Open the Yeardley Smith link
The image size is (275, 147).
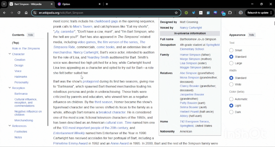(98, 57)
